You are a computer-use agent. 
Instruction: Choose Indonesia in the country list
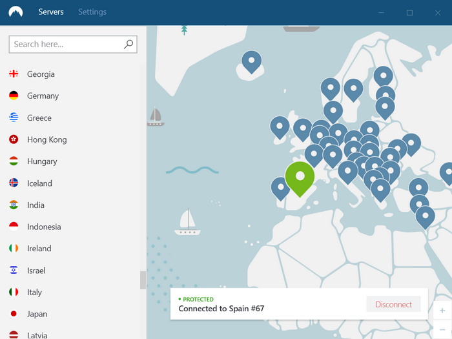(x=44, y=227)
